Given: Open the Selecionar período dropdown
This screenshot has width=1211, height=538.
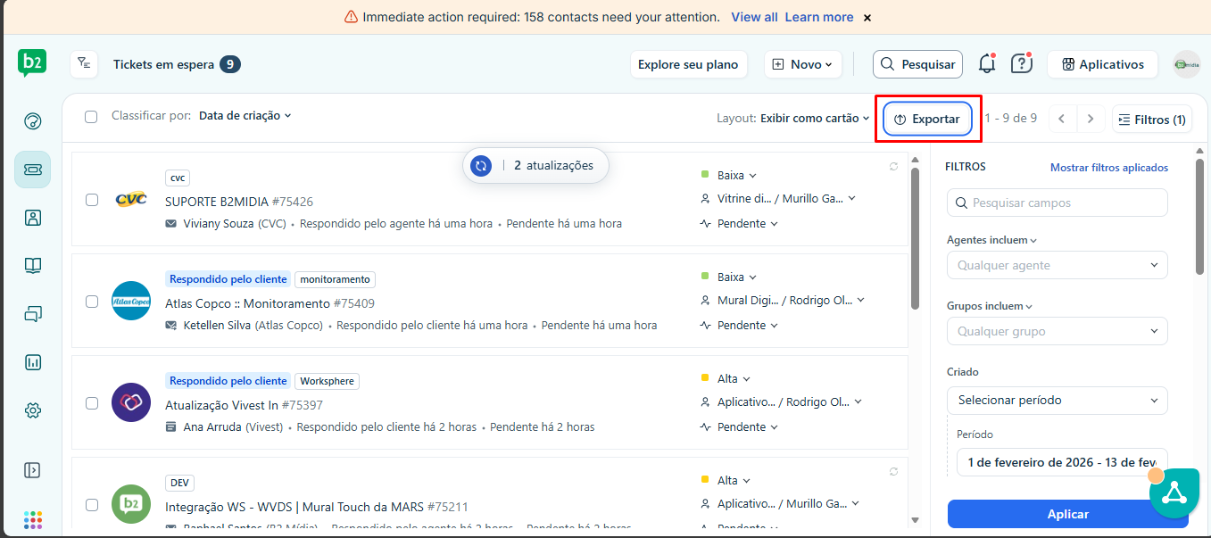Looking at the screenshot, I should click(x=1058, y=401).
